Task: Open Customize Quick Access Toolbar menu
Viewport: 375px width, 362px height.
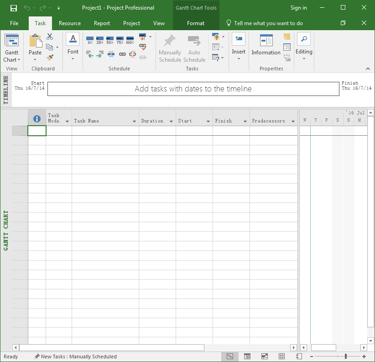Action: [58, 8]
